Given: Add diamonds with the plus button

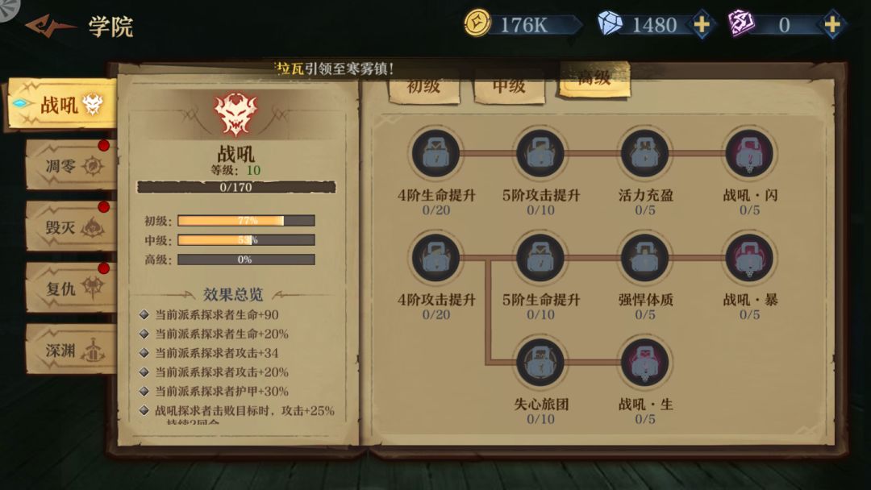Looking at the screenshot, I should tap(702, 24).
